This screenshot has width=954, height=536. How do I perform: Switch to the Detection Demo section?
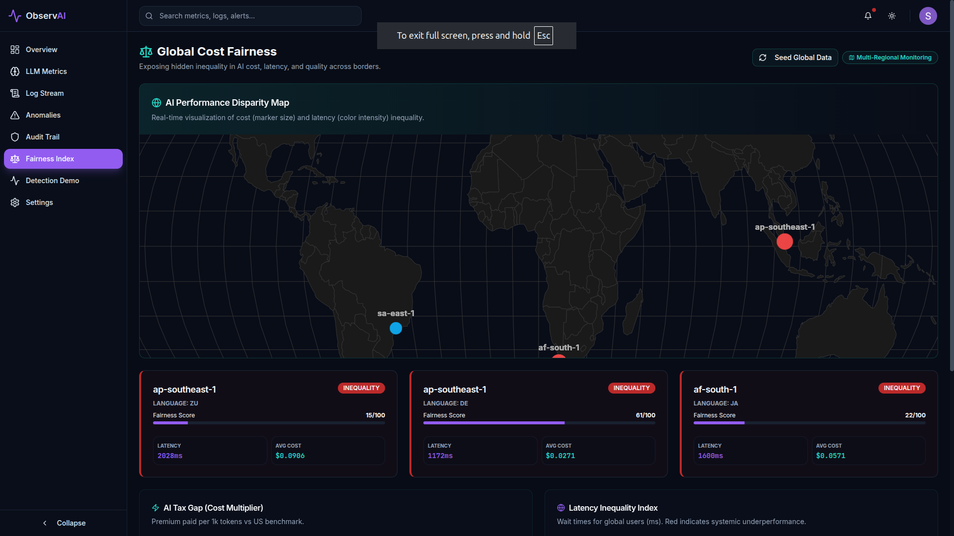point(52,181)
